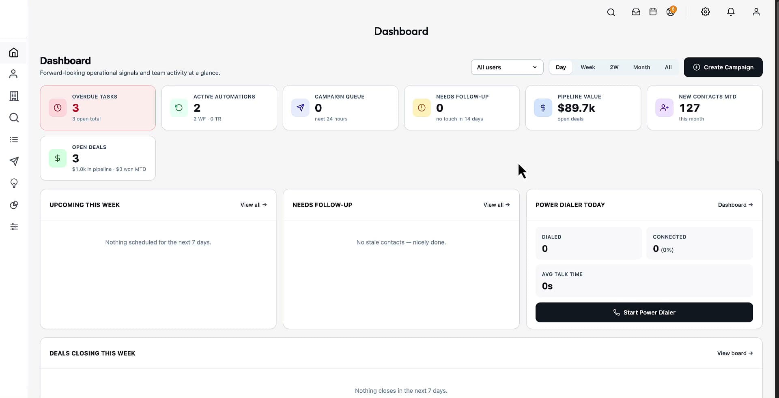Open the Needs Follow-Up stat card
The image size is (779, 398).
click(462, 108)
